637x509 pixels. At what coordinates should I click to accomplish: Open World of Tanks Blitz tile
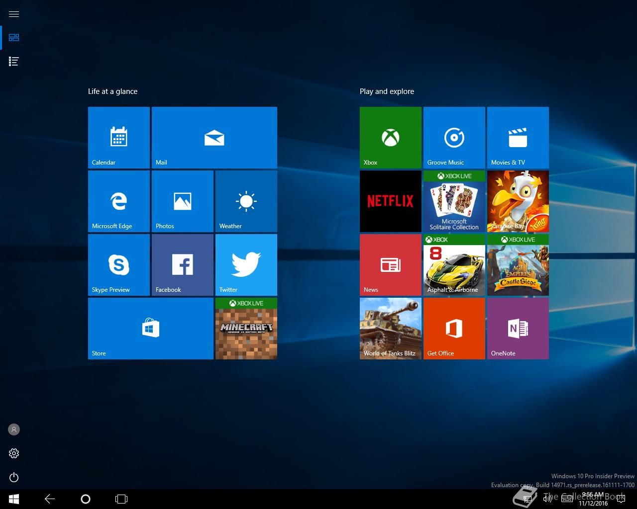[391, 329]
